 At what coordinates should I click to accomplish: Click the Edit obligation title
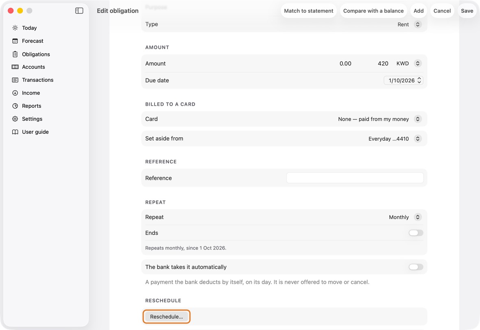[x=118, y=11]
